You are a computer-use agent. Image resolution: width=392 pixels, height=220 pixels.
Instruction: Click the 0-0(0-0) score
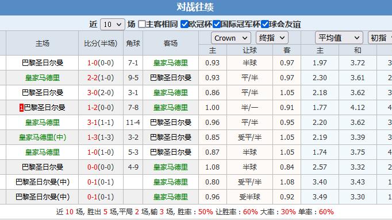(x=101, y=167)
